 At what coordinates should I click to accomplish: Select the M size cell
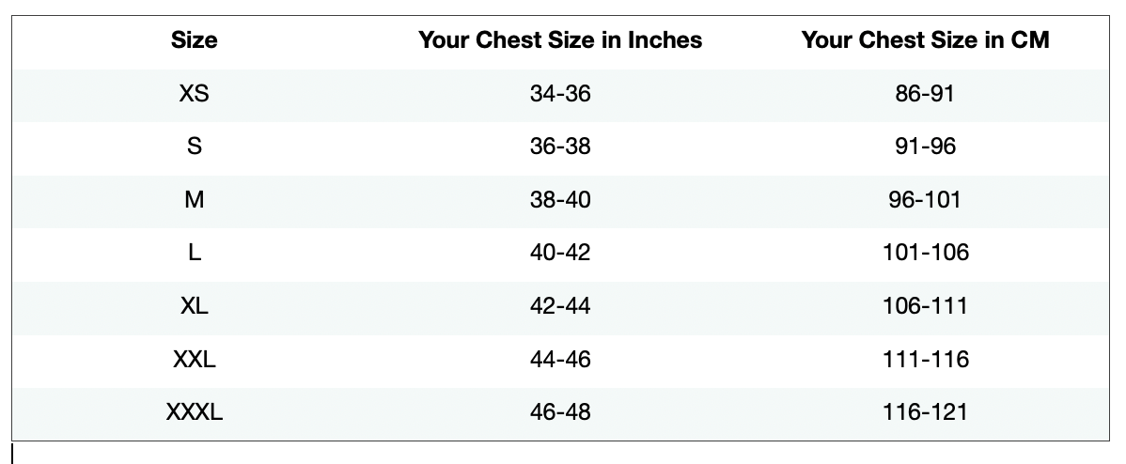pos(195,200)
